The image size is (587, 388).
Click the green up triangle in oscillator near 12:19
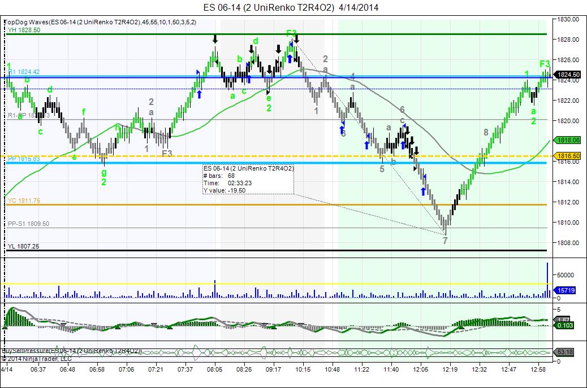click(x=461, y=328)
